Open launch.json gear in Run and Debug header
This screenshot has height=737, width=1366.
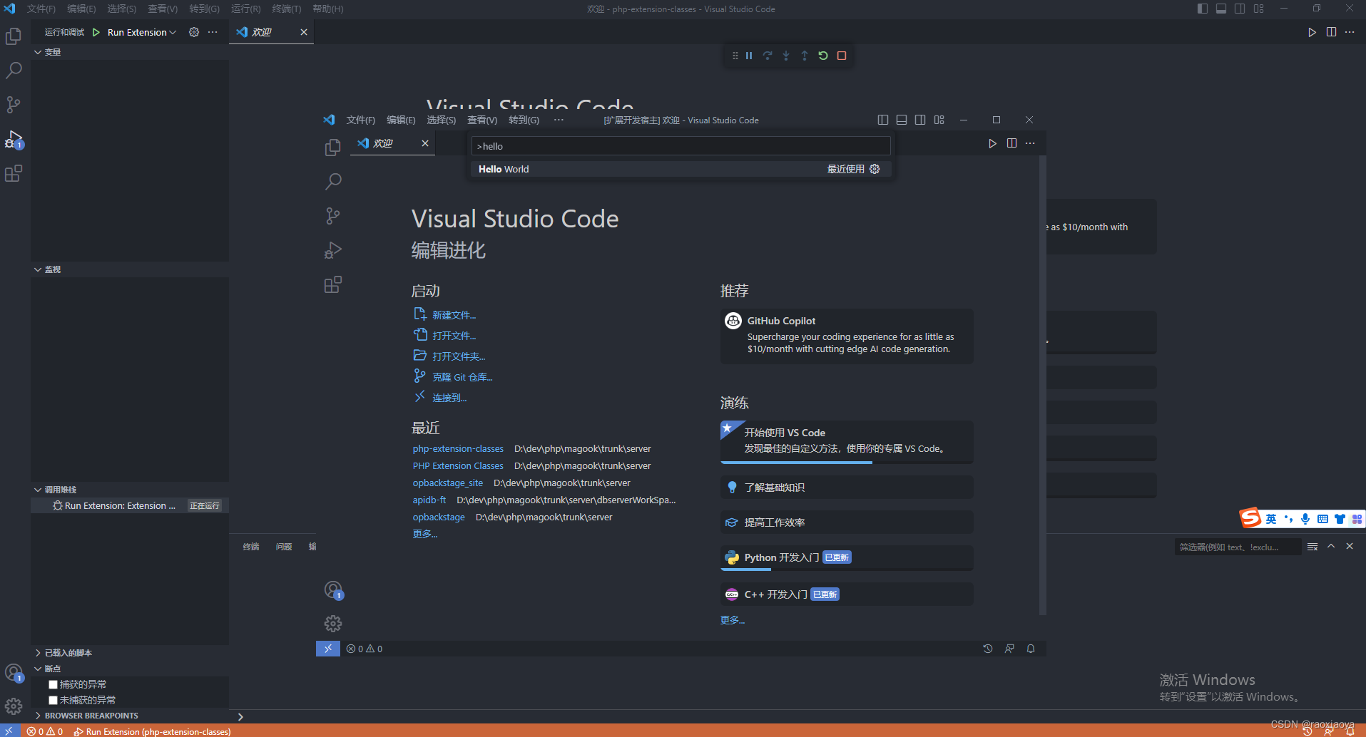(194, 32)
